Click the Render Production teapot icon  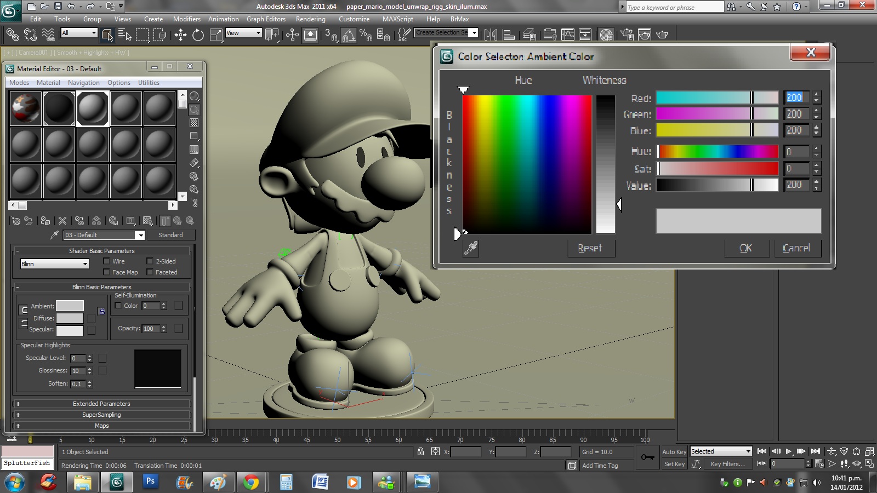pos(662,35)
